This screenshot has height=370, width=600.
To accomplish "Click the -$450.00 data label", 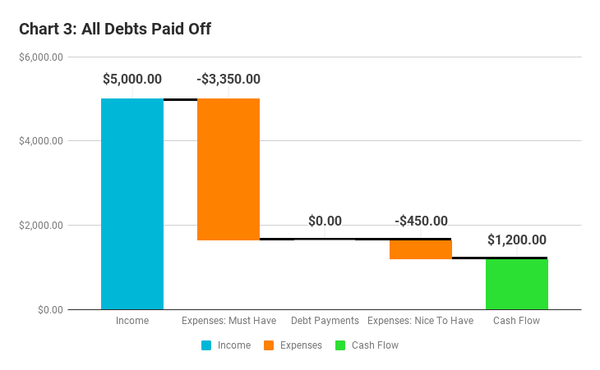I will coord(421,221).
